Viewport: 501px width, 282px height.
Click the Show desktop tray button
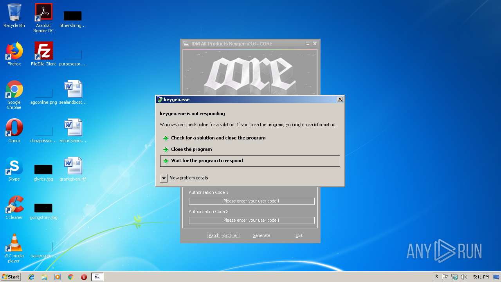(x=497, y=277)
